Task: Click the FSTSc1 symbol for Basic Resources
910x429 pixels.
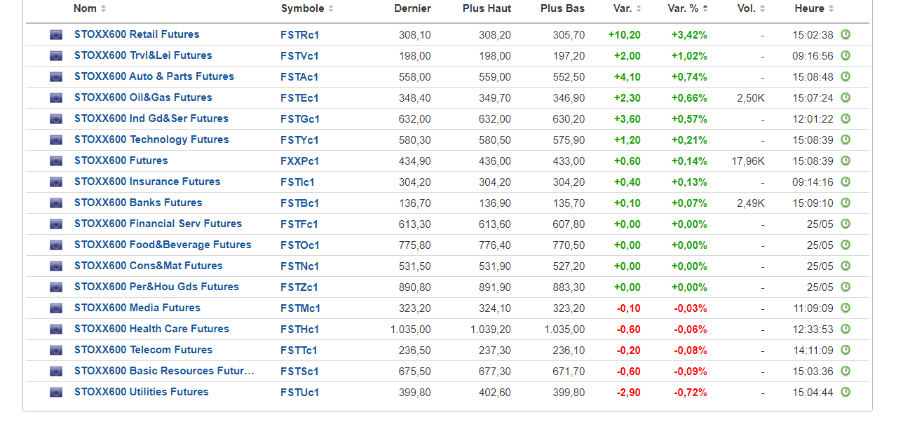Action: (299, 372)
